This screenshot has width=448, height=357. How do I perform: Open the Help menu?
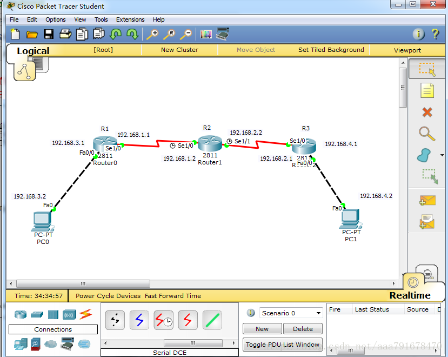tap(158, 19)
